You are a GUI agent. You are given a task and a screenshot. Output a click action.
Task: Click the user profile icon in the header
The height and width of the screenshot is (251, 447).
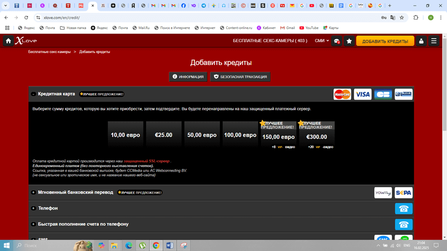point(421,41)
